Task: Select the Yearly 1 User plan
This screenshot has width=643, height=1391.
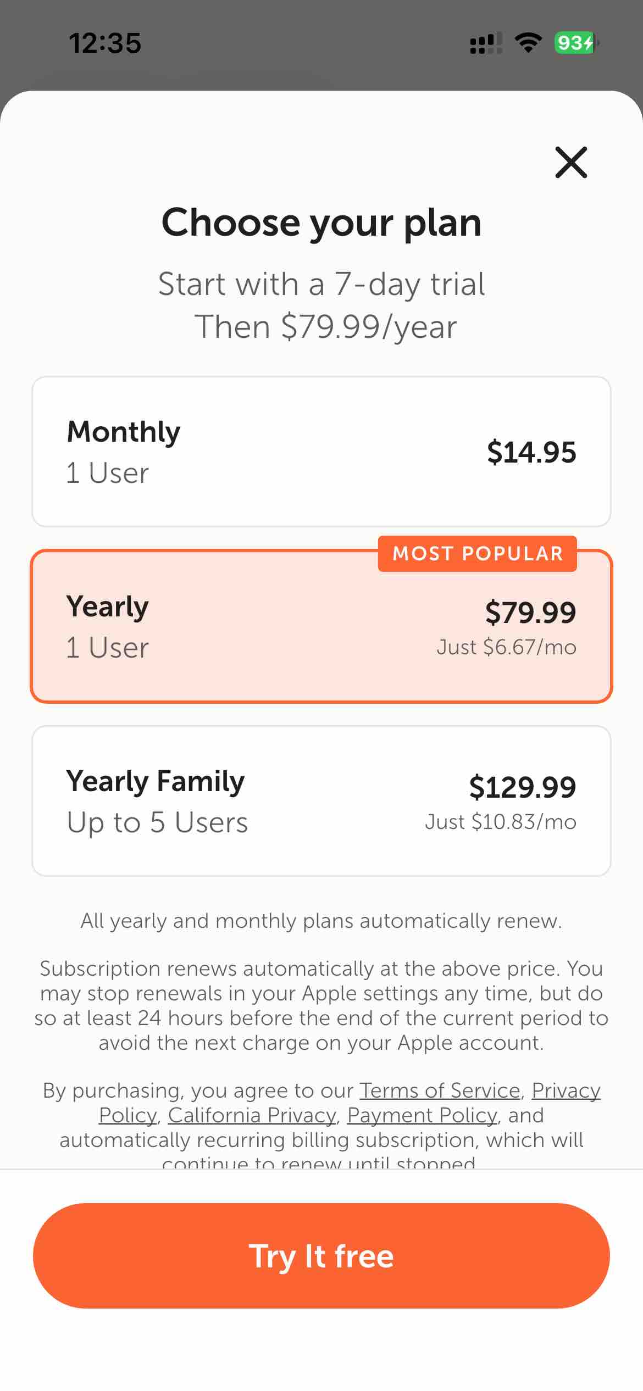Action: click(321, 626)
